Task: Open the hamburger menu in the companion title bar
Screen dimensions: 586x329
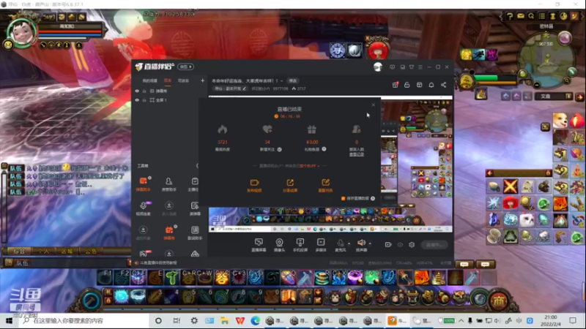Action: pos(420,67)
